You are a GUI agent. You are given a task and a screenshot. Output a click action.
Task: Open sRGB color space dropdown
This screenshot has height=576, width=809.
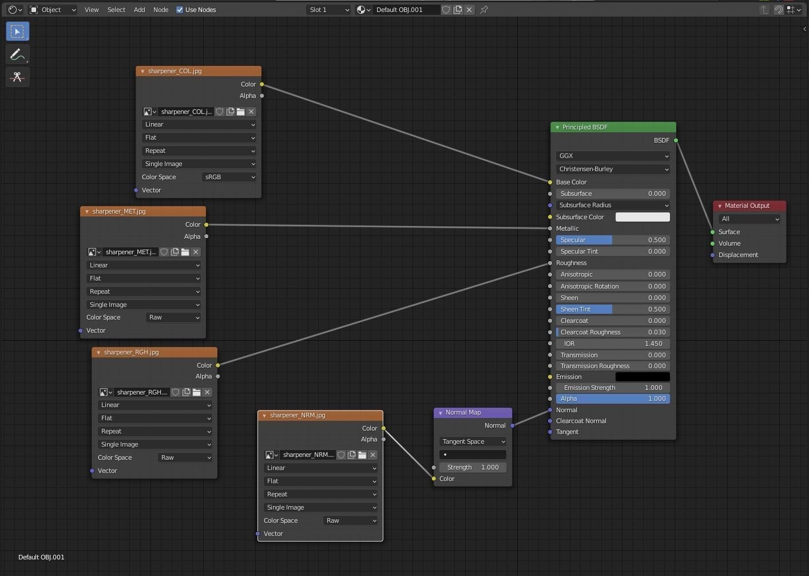(229, 177)
